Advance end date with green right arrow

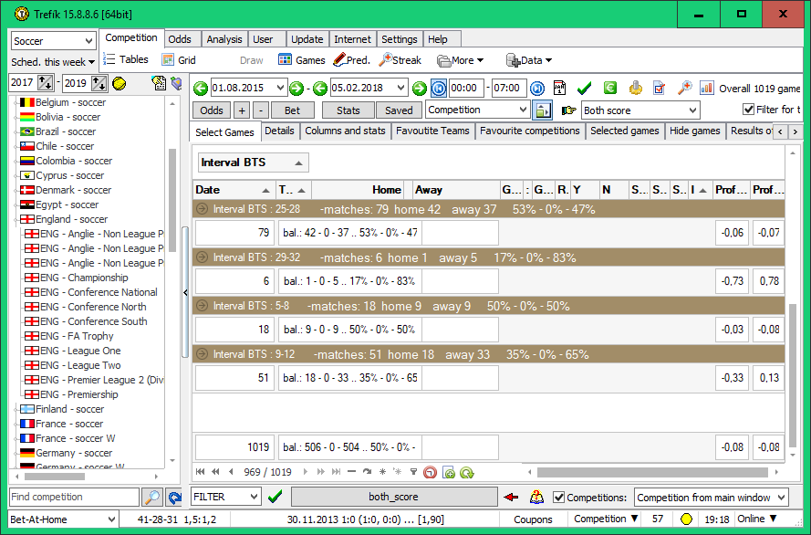[x=420, y=89]
